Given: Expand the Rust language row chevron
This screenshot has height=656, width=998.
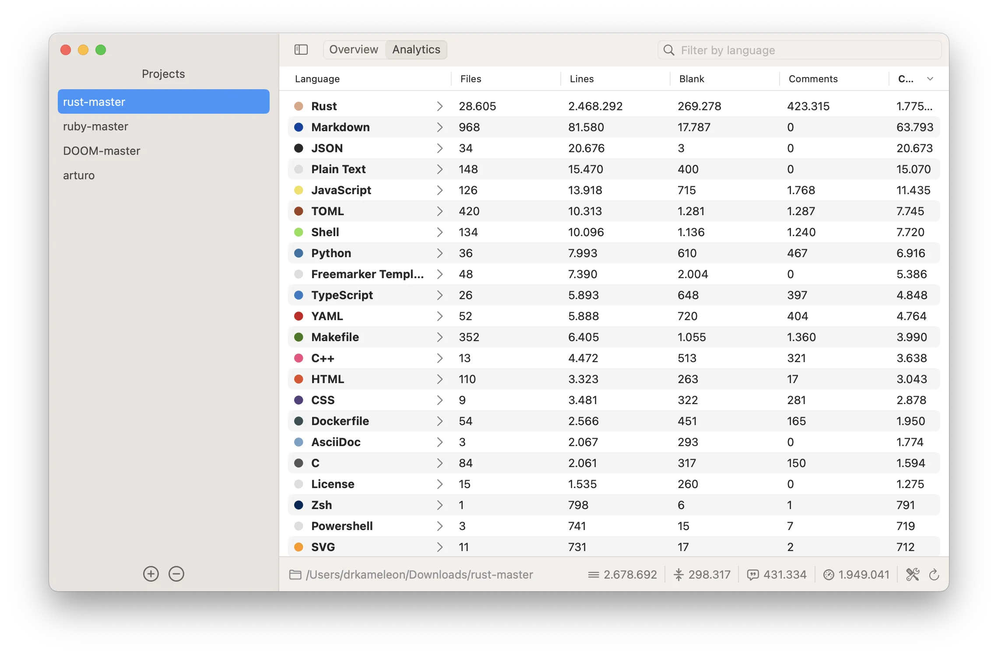Looking at the screenshot, I should click(x=439, y=106).
